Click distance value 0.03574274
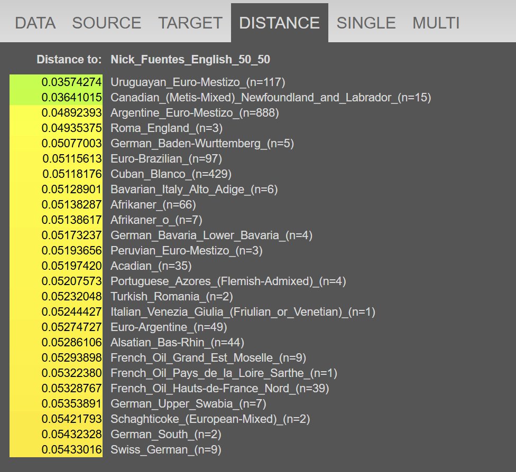516x472 pixels. pyautogui.click(x=72, y=82)
